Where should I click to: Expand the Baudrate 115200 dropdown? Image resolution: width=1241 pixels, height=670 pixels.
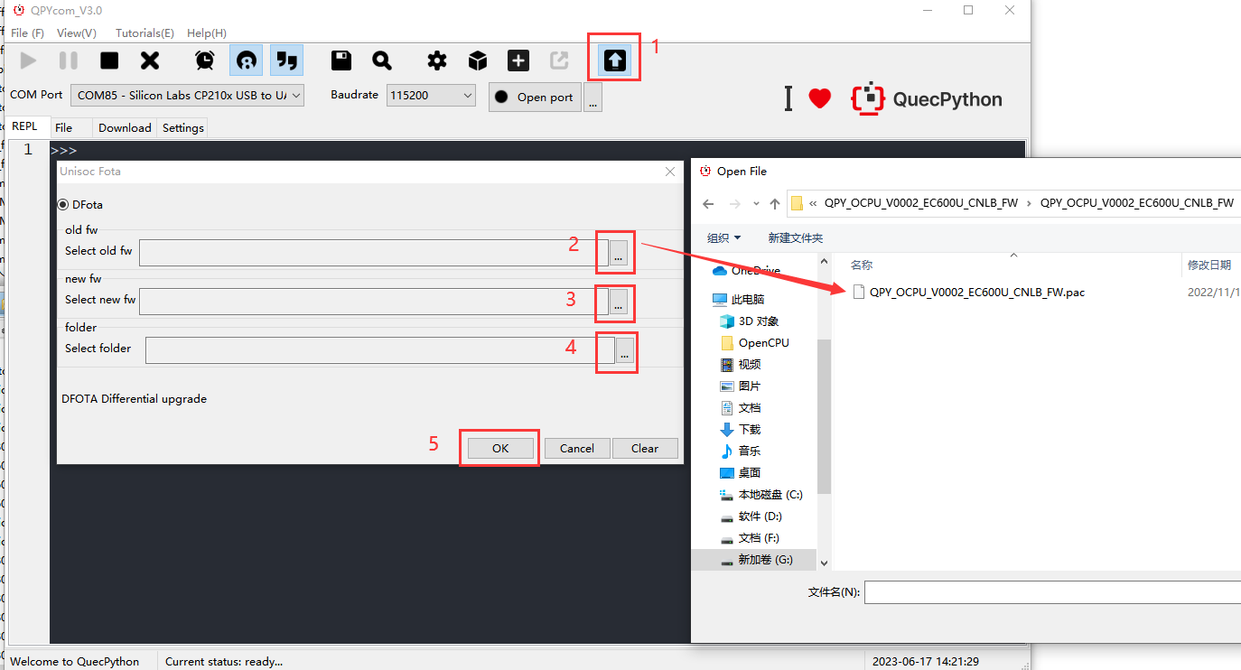pos(431,95)
